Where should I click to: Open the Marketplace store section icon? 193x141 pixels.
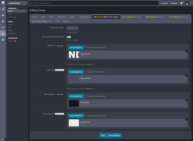click(x=3, y=39)
